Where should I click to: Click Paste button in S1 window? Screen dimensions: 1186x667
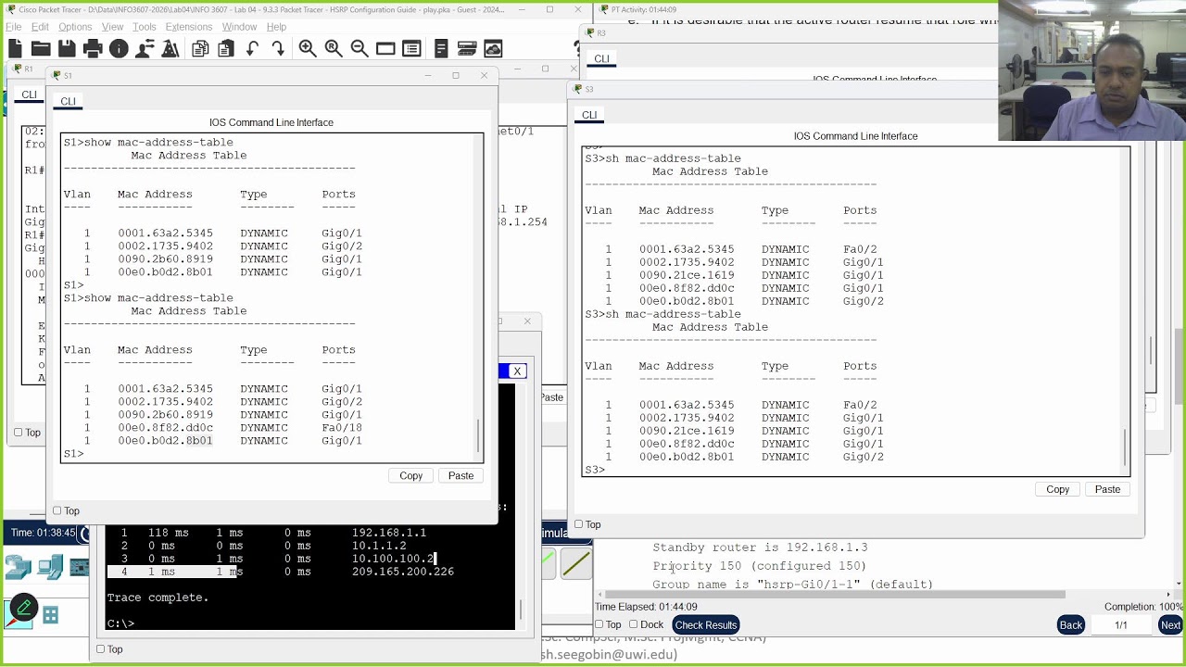pyautogui.click(x=461, y=475)
